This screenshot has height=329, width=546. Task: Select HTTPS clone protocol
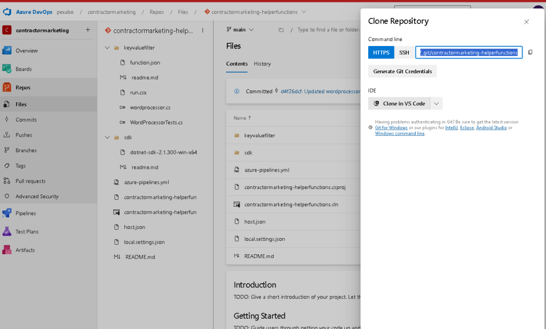tap(381, 52)
